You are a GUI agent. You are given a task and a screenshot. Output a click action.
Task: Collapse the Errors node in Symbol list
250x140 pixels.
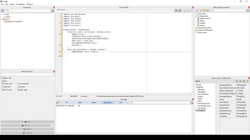(2, 19)
